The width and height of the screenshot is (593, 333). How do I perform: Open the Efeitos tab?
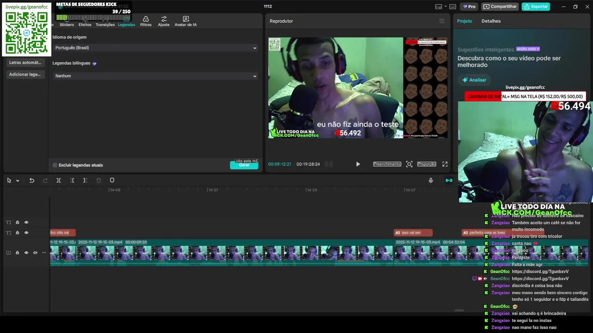pyautogui.click(x=85, y=21)
